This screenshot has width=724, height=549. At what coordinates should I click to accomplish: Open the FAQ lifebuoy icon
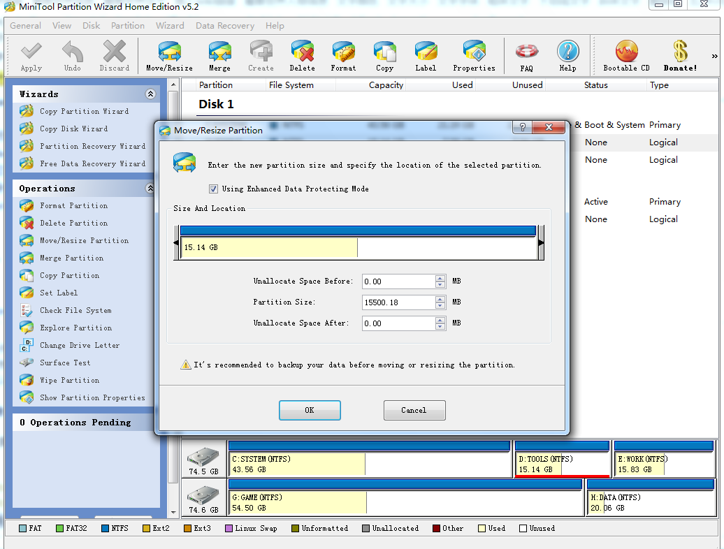pyautogui.click(x=526, y=51)
